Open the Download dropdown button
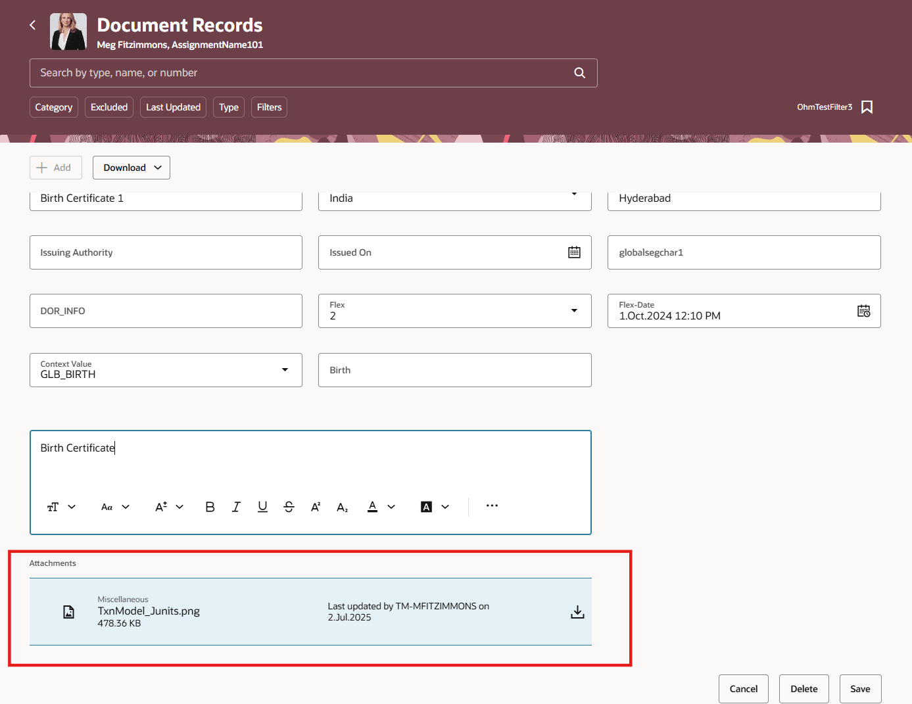Screen dimensions: 912x704 click(x=132, y=168)
